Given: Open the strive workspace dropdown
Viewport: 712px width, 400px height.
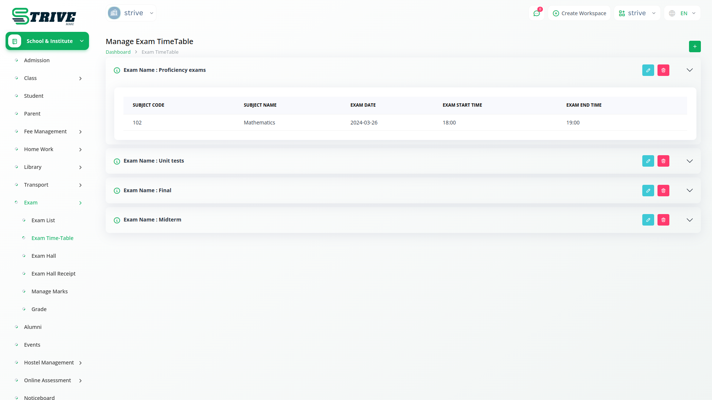Looking at the screenshot, I should tap(637, 13).
